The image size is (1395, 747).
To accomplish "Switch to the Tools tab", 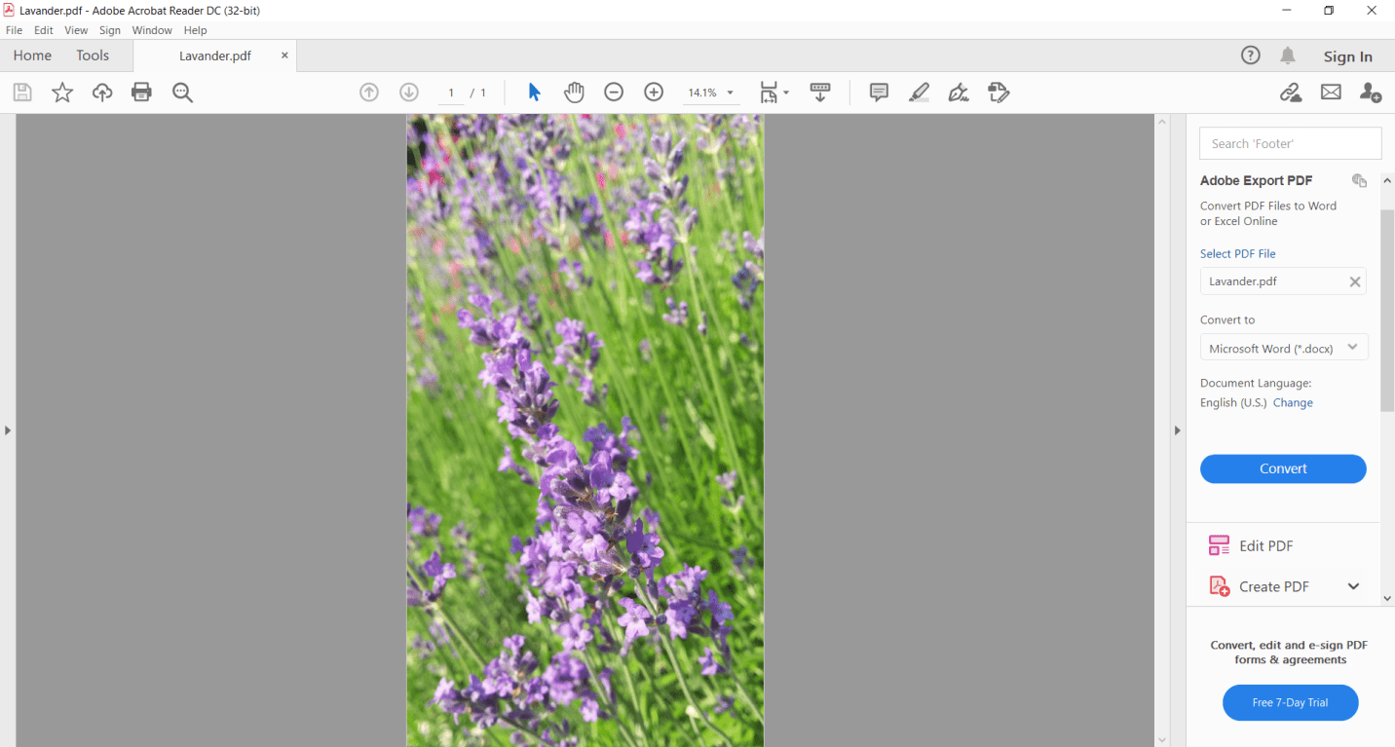I will [93, 56].
